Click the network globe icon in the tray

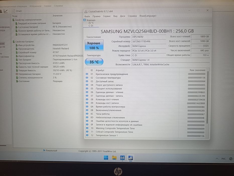coord(231,159)
